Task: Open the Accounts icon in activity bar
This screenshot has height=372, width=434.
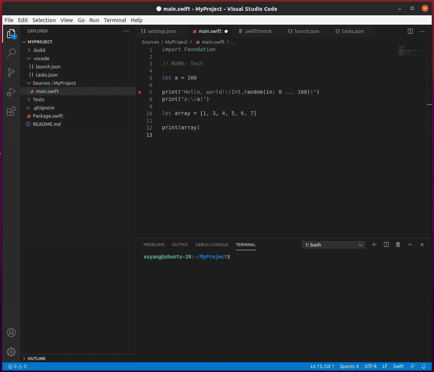Action: [x=11, y=332]
